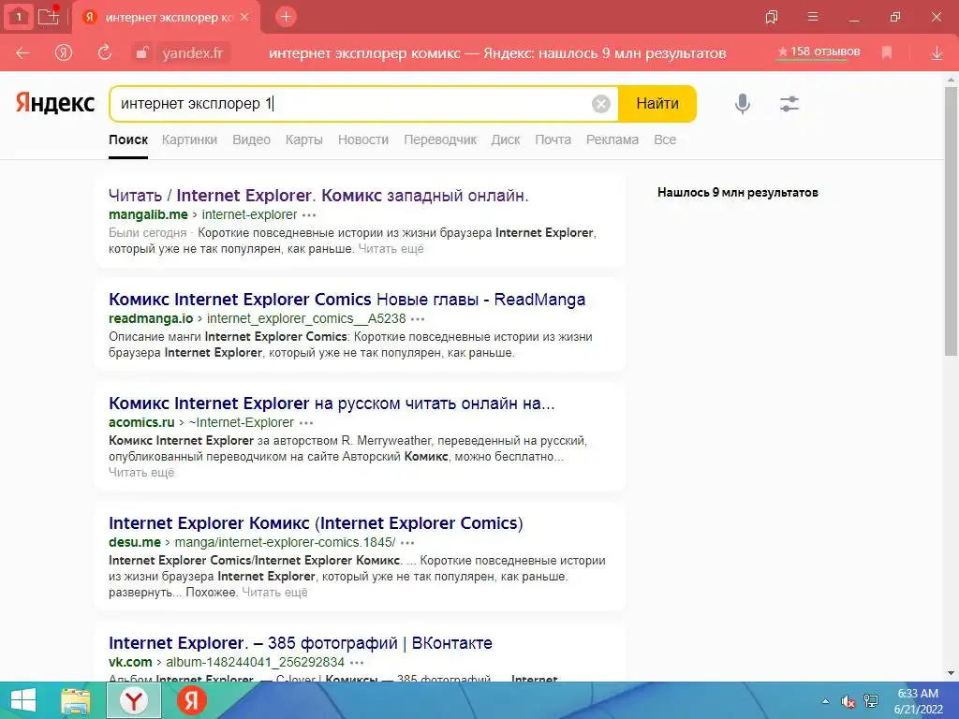Open the bookmarks panel icon in title bar
The width and height of the screenshot is (959, 719).
[x=772, y=17]
